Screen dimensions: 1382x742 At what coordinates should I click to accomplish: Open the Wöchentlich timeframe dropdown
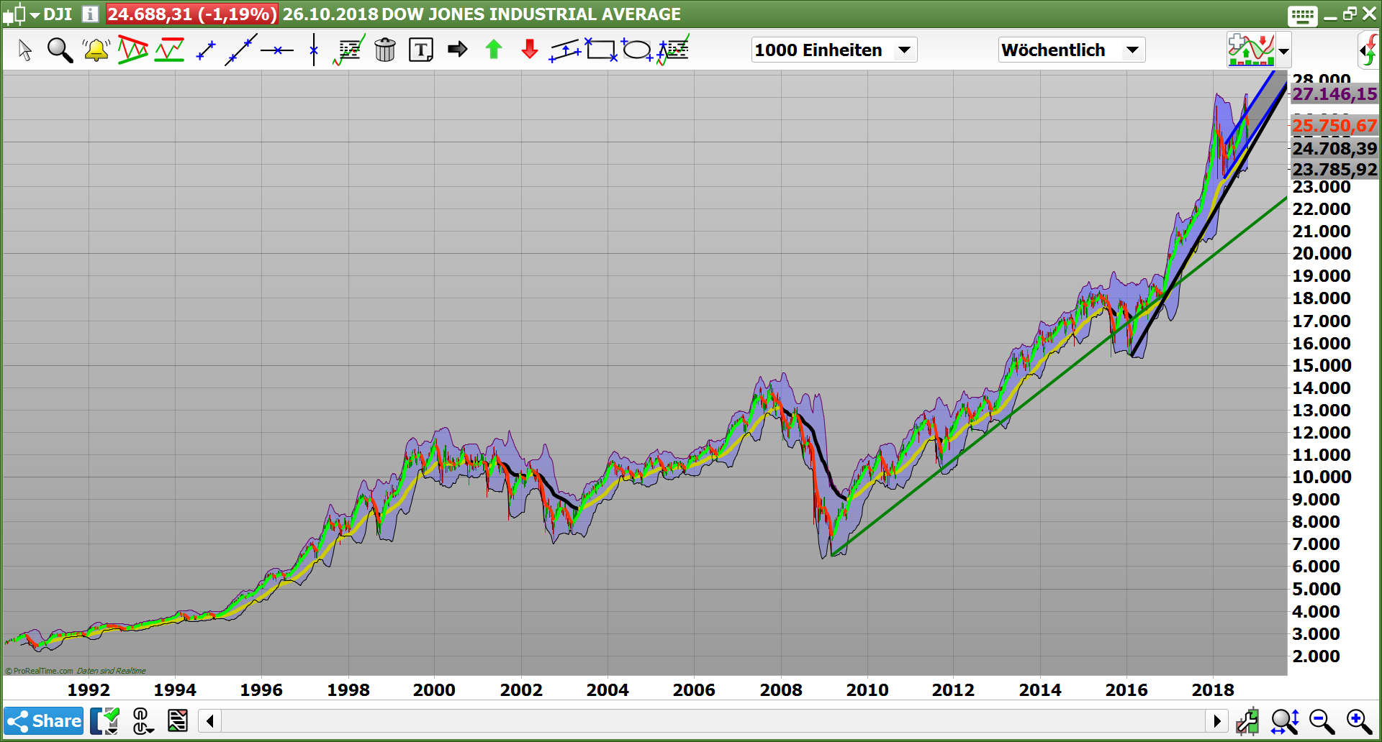tap(1071, 50)
